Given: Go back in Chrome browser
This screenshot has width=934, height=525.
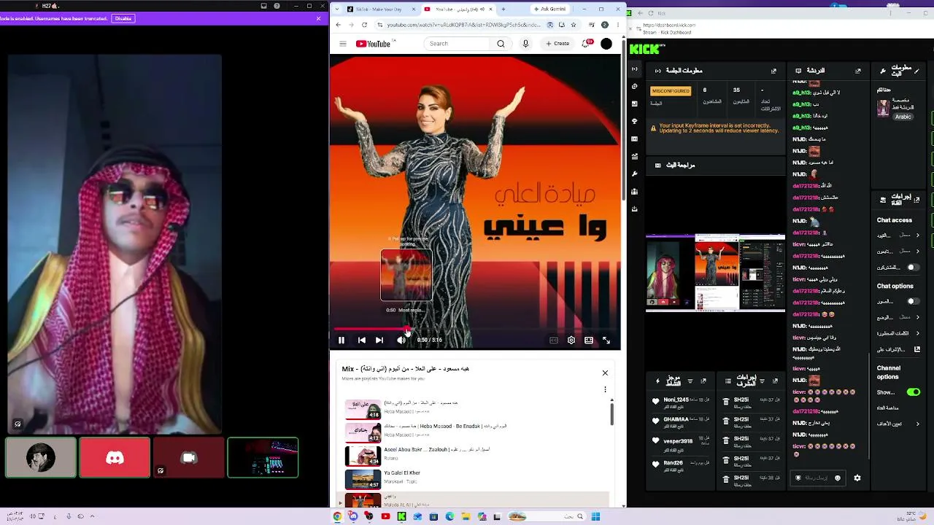Looking at the screenshot, I should click(338, 25).
